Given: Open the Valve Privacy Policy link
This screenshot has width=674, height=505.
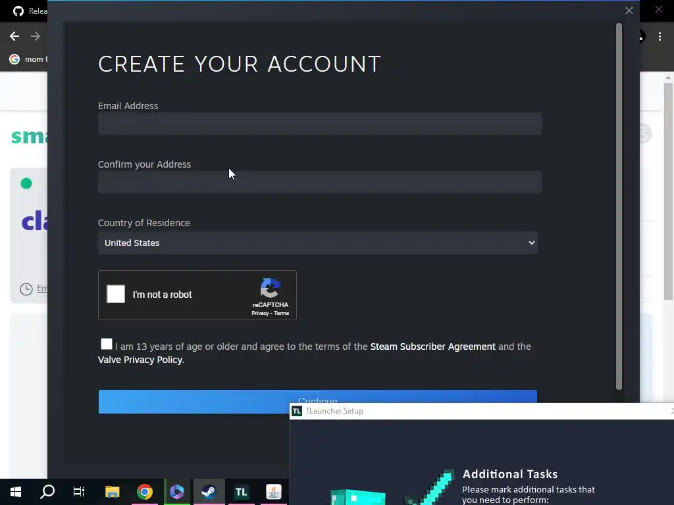Looking at the screenshot, I should pyautogui.click(x=141, y=360).
